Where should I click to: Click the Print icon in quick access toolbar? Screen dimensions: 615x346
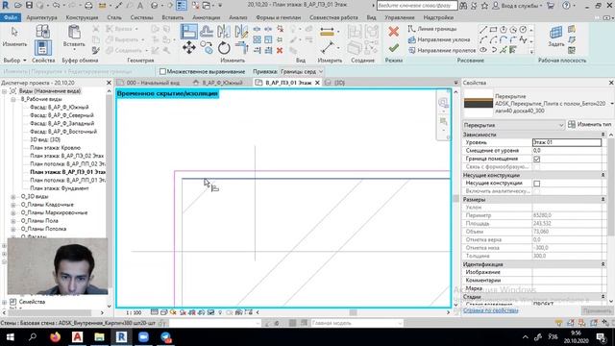88,6
